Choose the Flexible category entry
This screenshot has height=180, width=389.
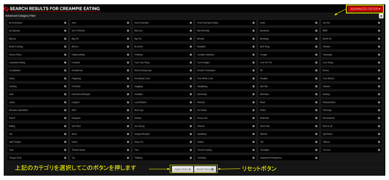pos(288,78)
